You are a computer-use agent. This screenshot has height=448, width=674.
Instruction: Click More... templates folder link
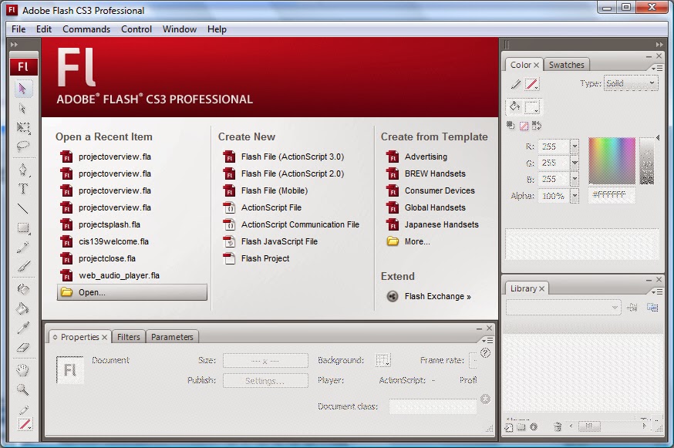coord(417,241)
